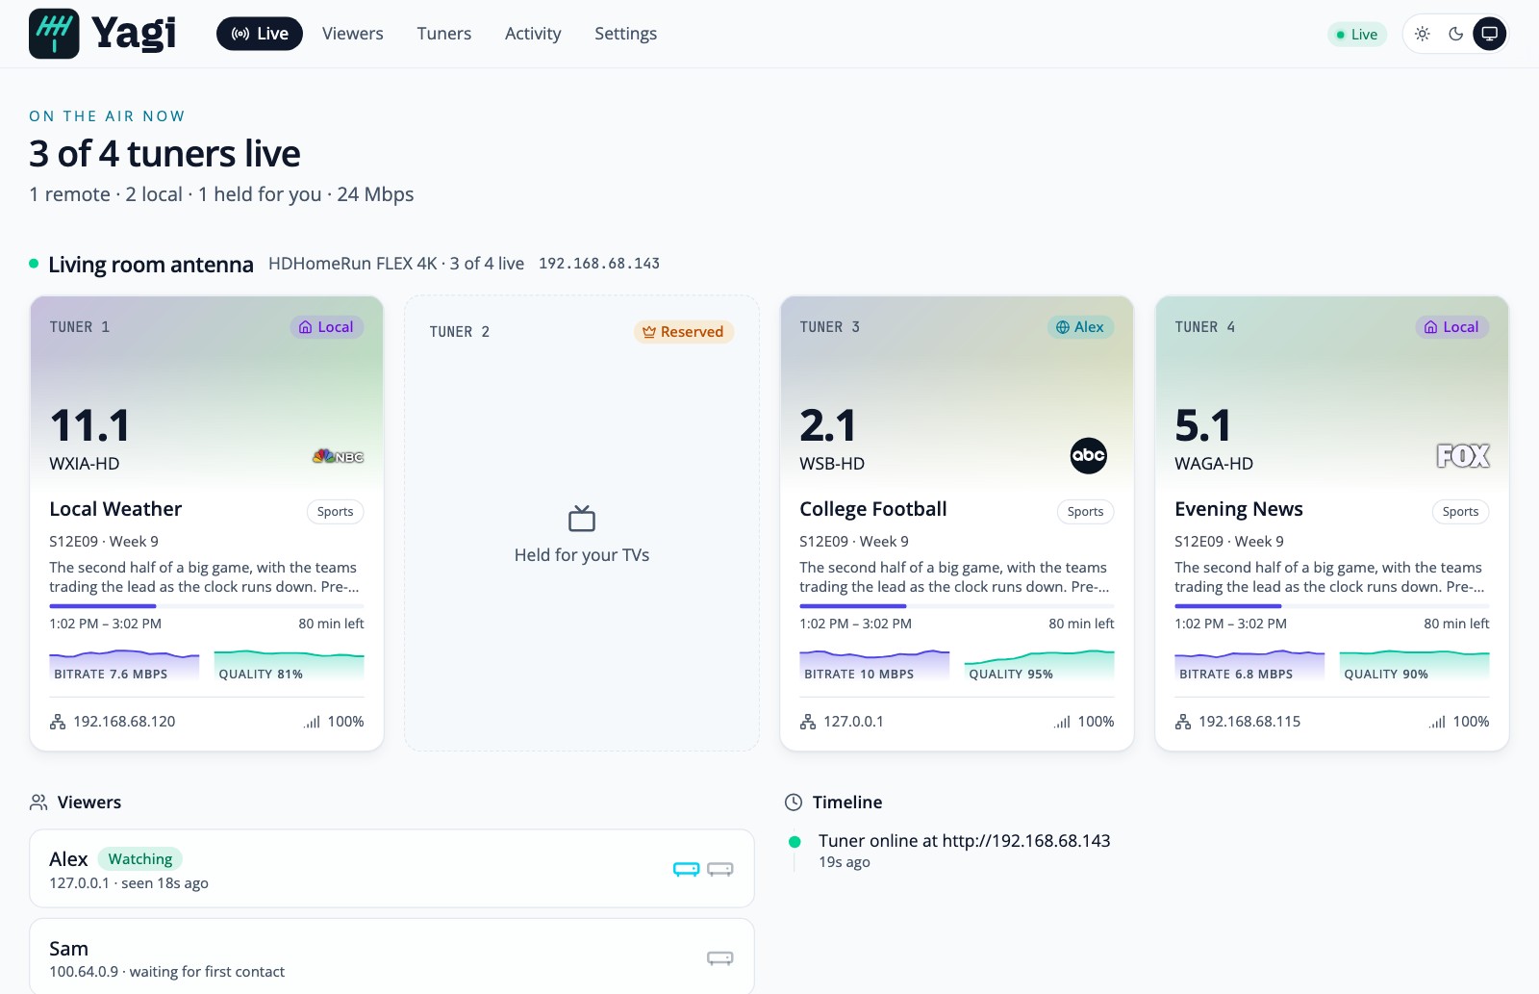Click the Viewers section people icon
This screenshot has width=1539, height=994.
click(x=38, y=803)
